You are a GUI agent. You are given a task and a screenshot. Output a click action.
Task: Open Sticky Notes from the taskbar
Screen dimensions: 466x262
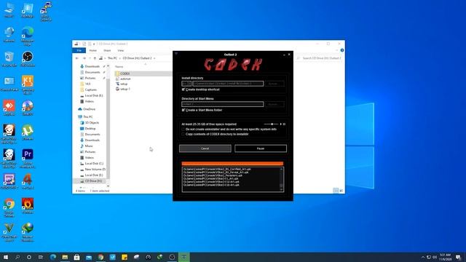(125, 257)
